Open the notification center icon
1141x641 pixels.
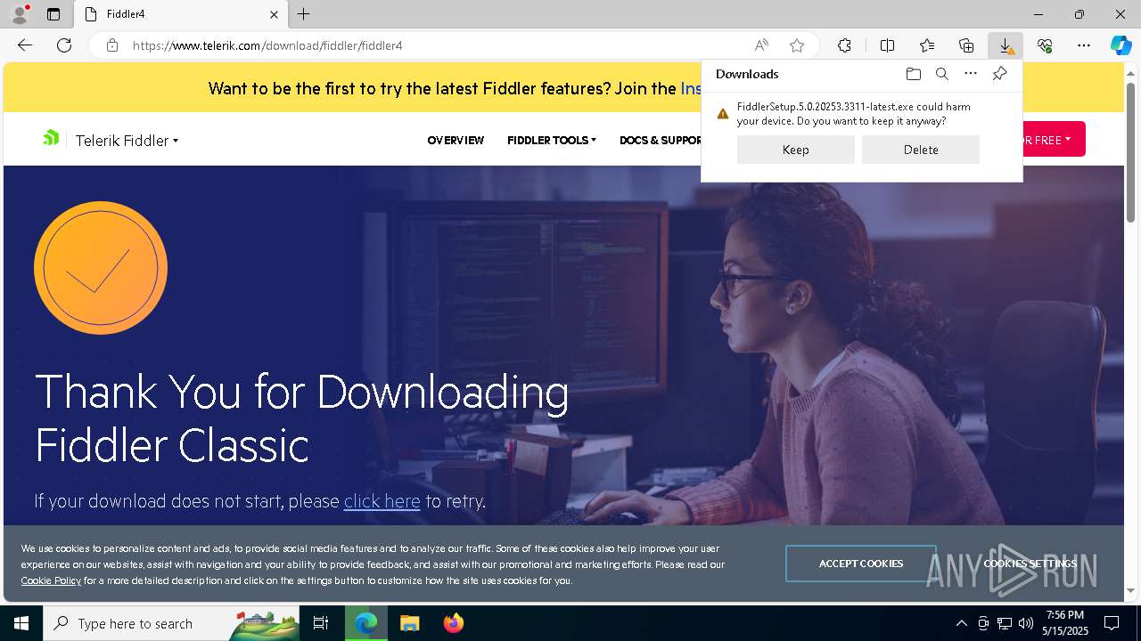pos(1112,623)
